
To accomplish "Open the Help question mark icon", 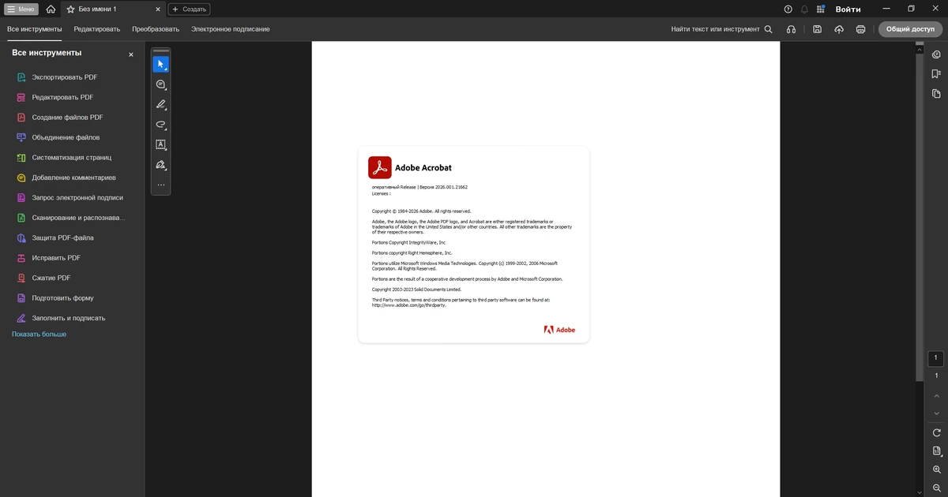I will coord(788,9).
